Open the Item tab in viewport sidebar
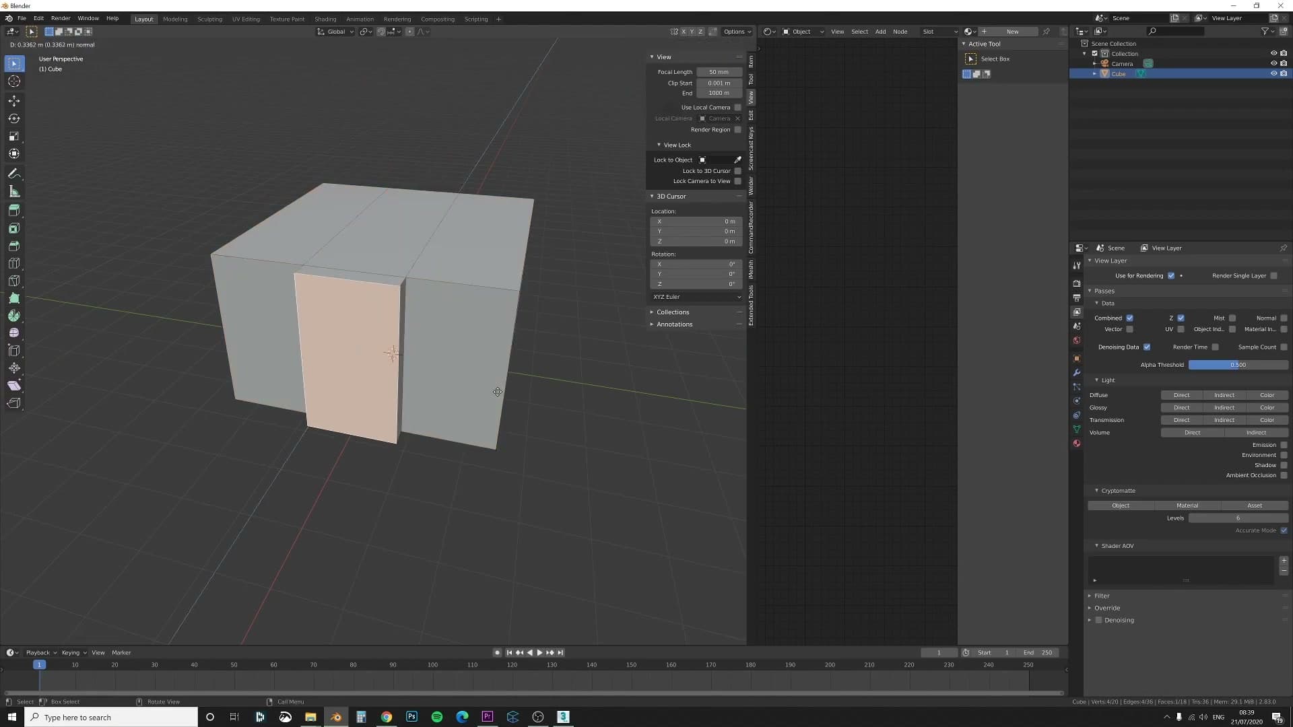This screenshot has width=1293, height=727. point(751,61)
